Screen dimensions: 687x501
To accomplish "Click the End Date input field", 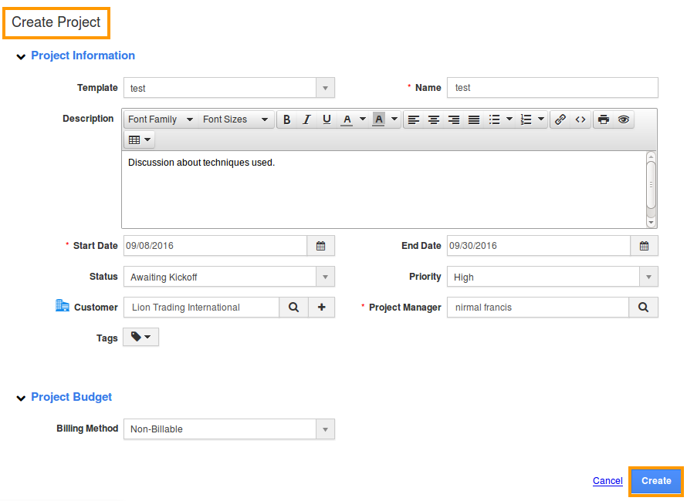I will (539, 246).
